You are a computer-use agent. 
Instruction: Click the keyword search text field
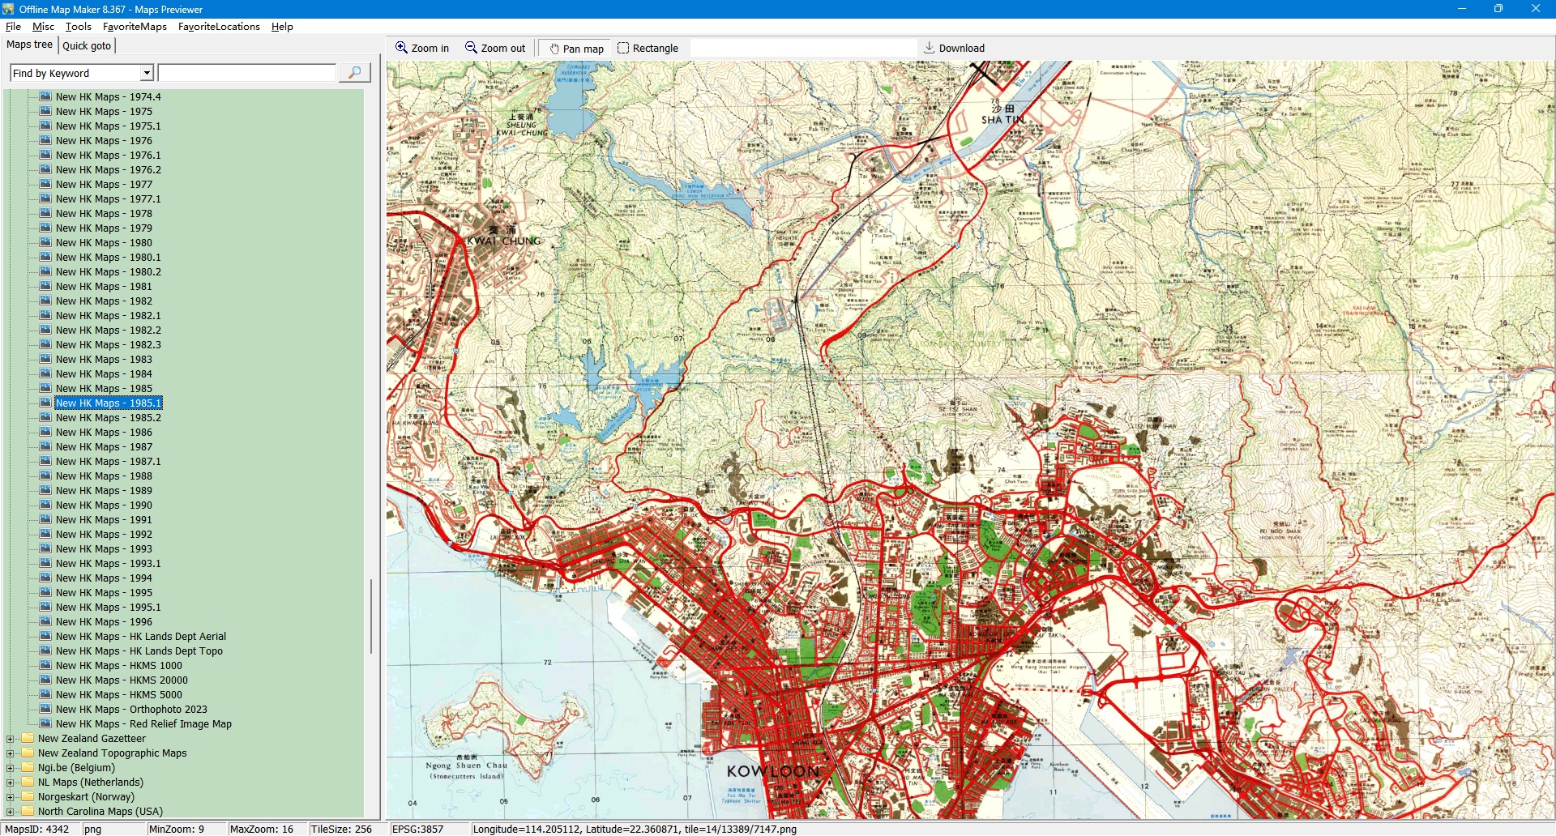click(x=247, y=73)
